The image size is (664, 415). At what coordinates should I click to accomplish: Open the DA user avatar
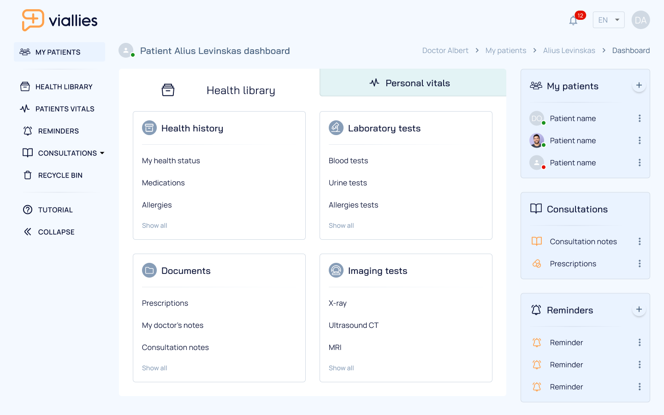640,20
